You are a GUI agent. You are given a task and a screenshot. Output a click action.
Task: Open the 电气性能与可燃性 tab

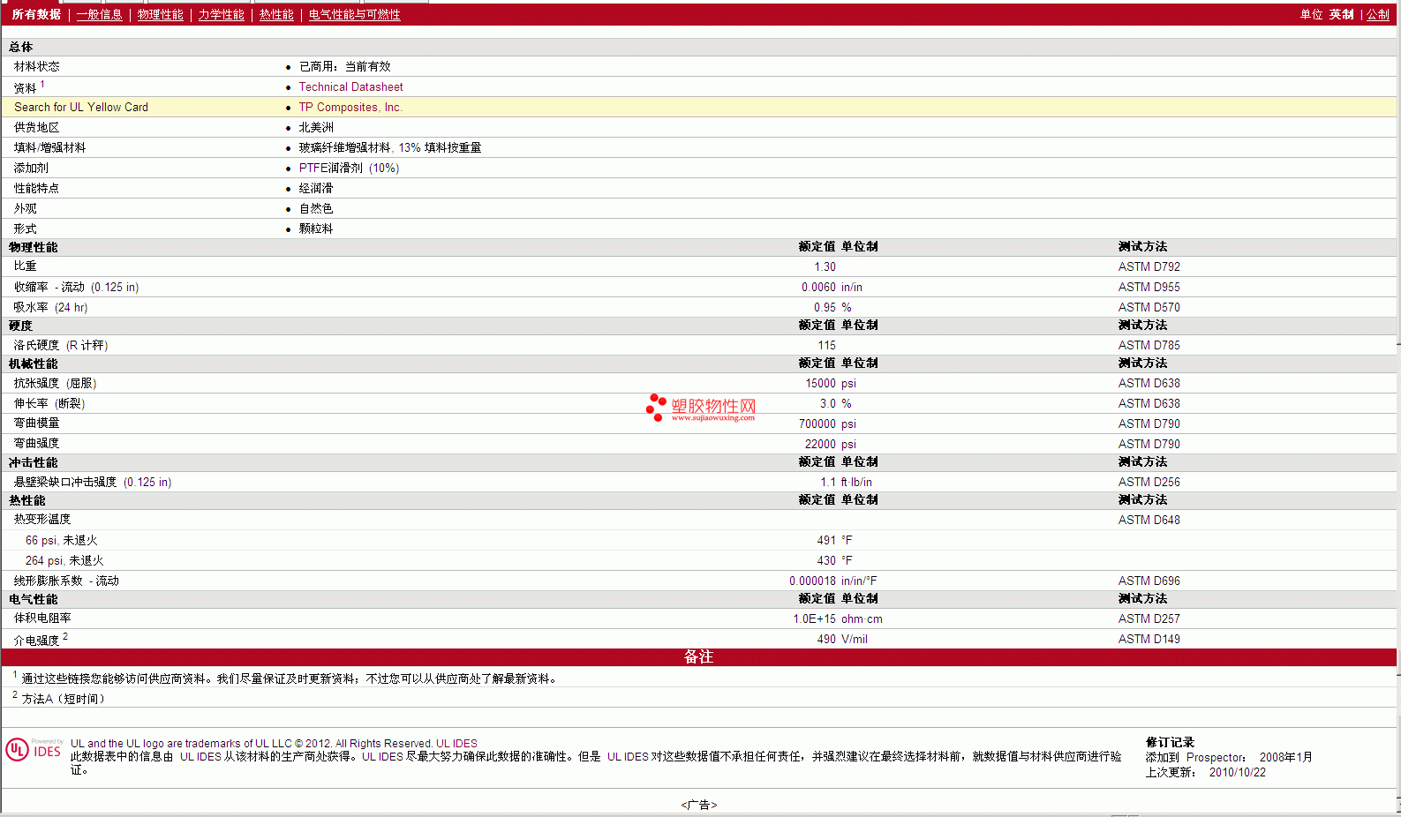(x=354, y=14)
